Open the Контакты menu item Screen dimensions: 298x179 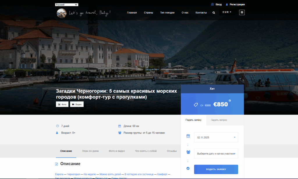(201, 13)
